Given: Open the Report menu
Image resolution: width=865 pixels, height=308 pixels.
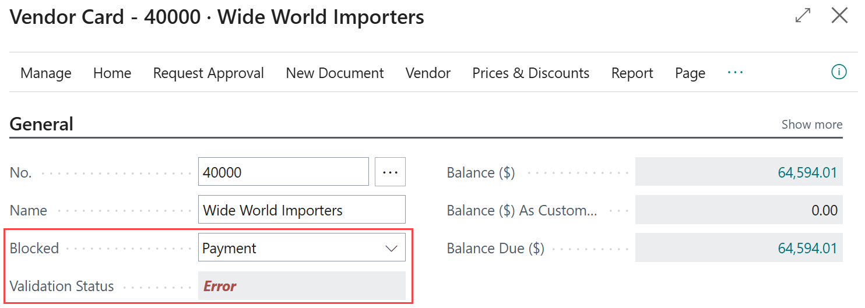Looking at the screenshot, I should [x=632, y=73].
